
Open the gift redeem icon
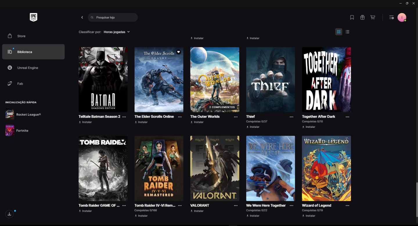[362, 17]
